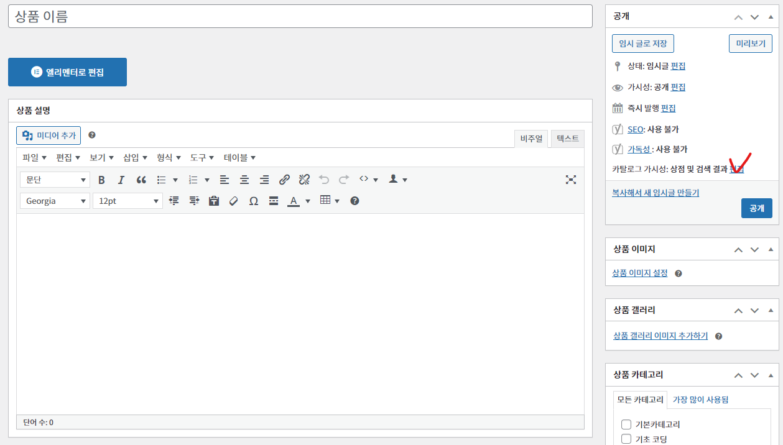Click the 상품 이미지 설정 link

[x=640, y=273]
